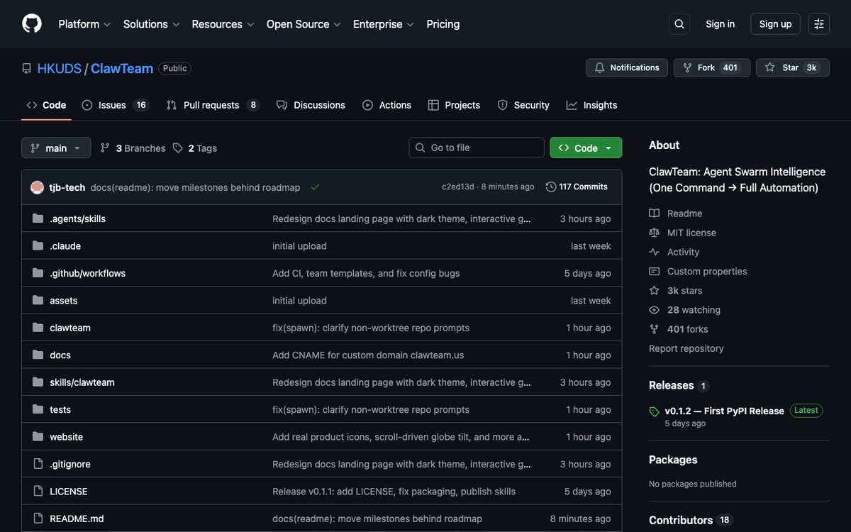Expand the Resources menu
This screenshot has height=532, width=851.
click(222, 24)
